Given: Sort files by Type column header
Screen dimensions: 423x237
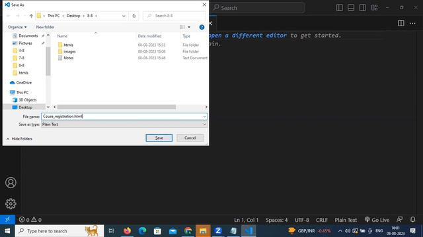Looking at the screenshot, I should click(186, 36).
